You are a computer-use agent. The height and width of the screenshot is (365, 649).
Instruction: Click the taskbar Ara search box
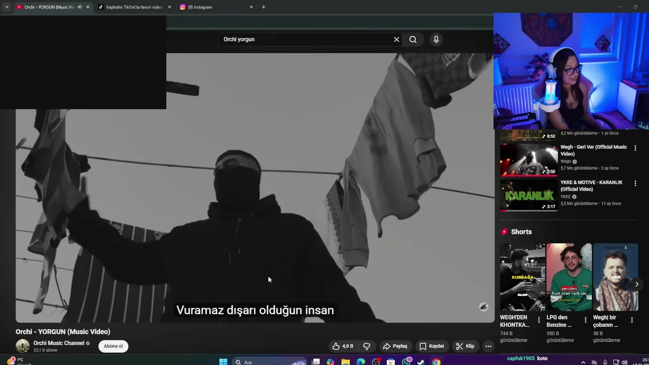click(270, 361)
